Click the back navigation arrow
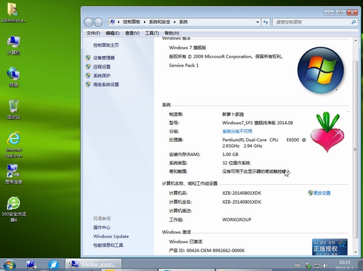Screen dimensions: 363x271 pyautogui.click(x=88, y=22)
